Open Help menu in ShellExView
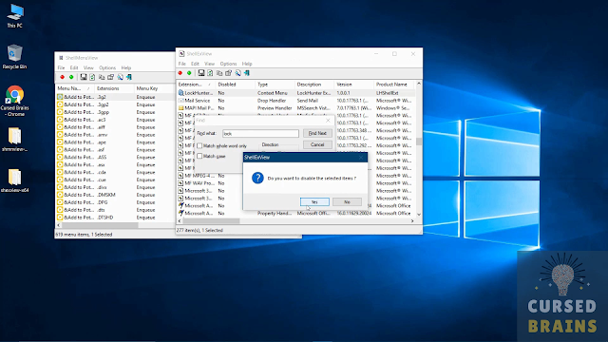Image resolution: width=608 pixels, height=342 pixels. click(247, 64)
